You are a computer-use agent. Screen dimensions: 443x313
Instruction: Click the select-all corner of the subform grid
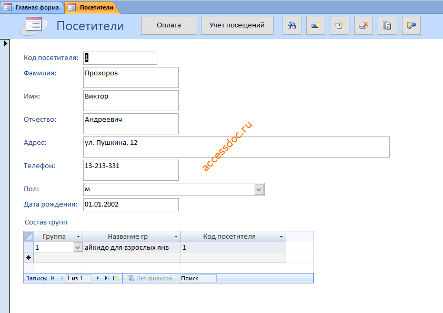tap(28, 236)
